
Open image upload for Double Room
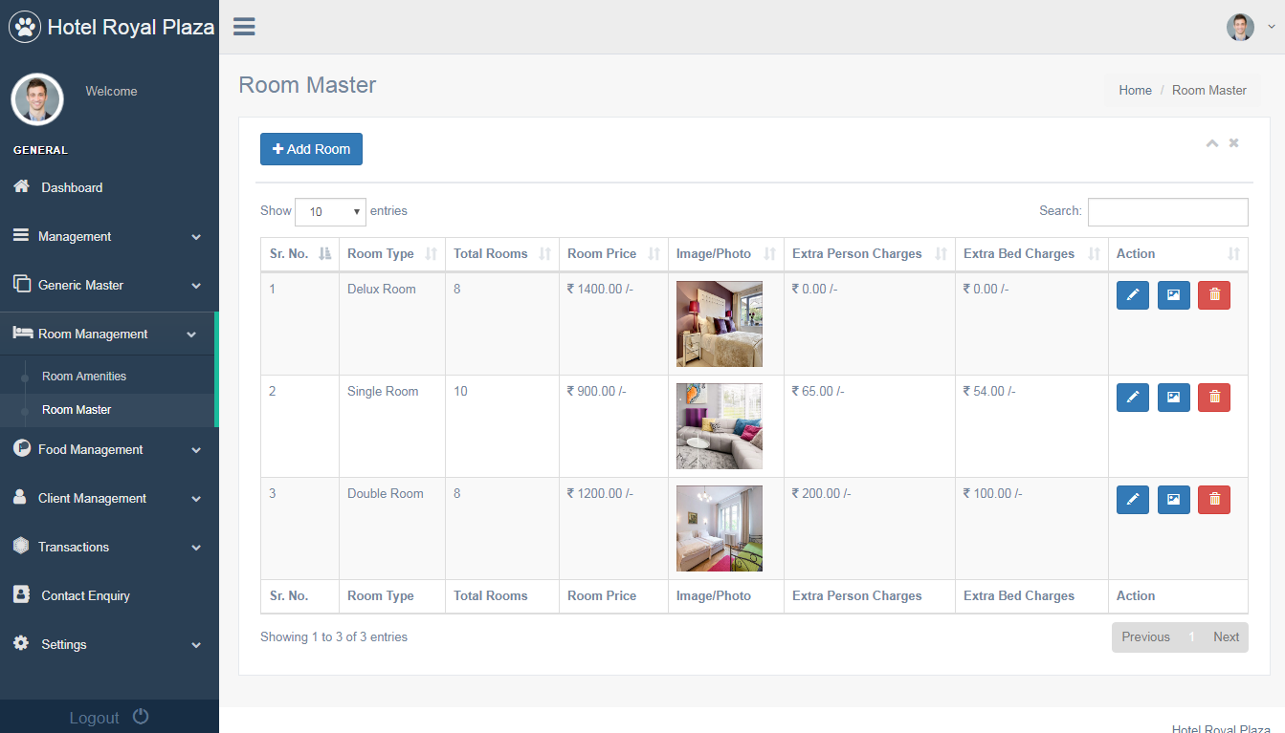click(x=1173, y=500)
